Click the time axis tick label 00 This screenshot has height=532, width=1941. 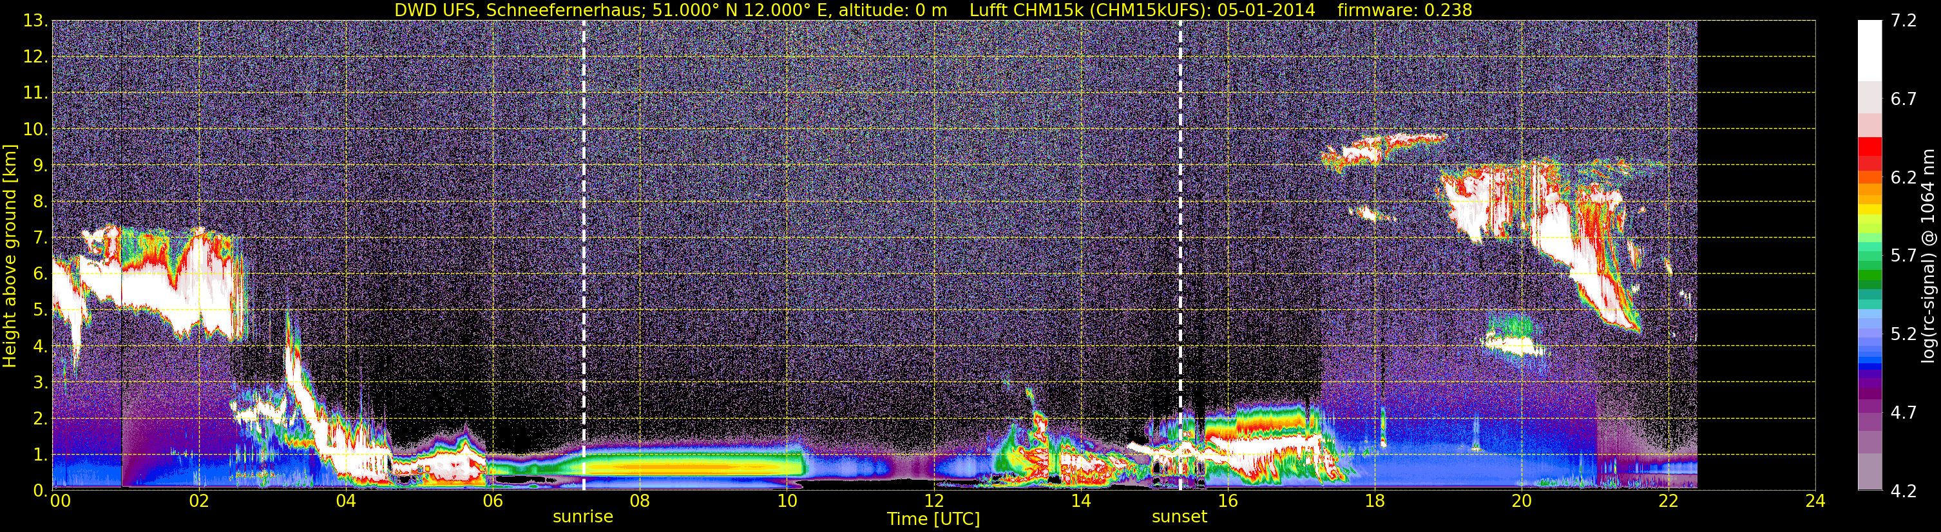click(x=61, y=502)
